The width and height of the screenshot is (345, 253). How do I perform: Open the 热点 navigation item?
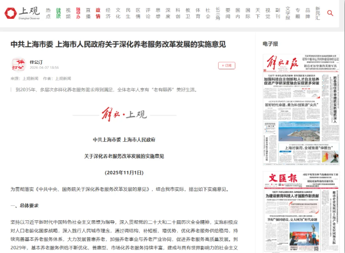tap(48, 13)
